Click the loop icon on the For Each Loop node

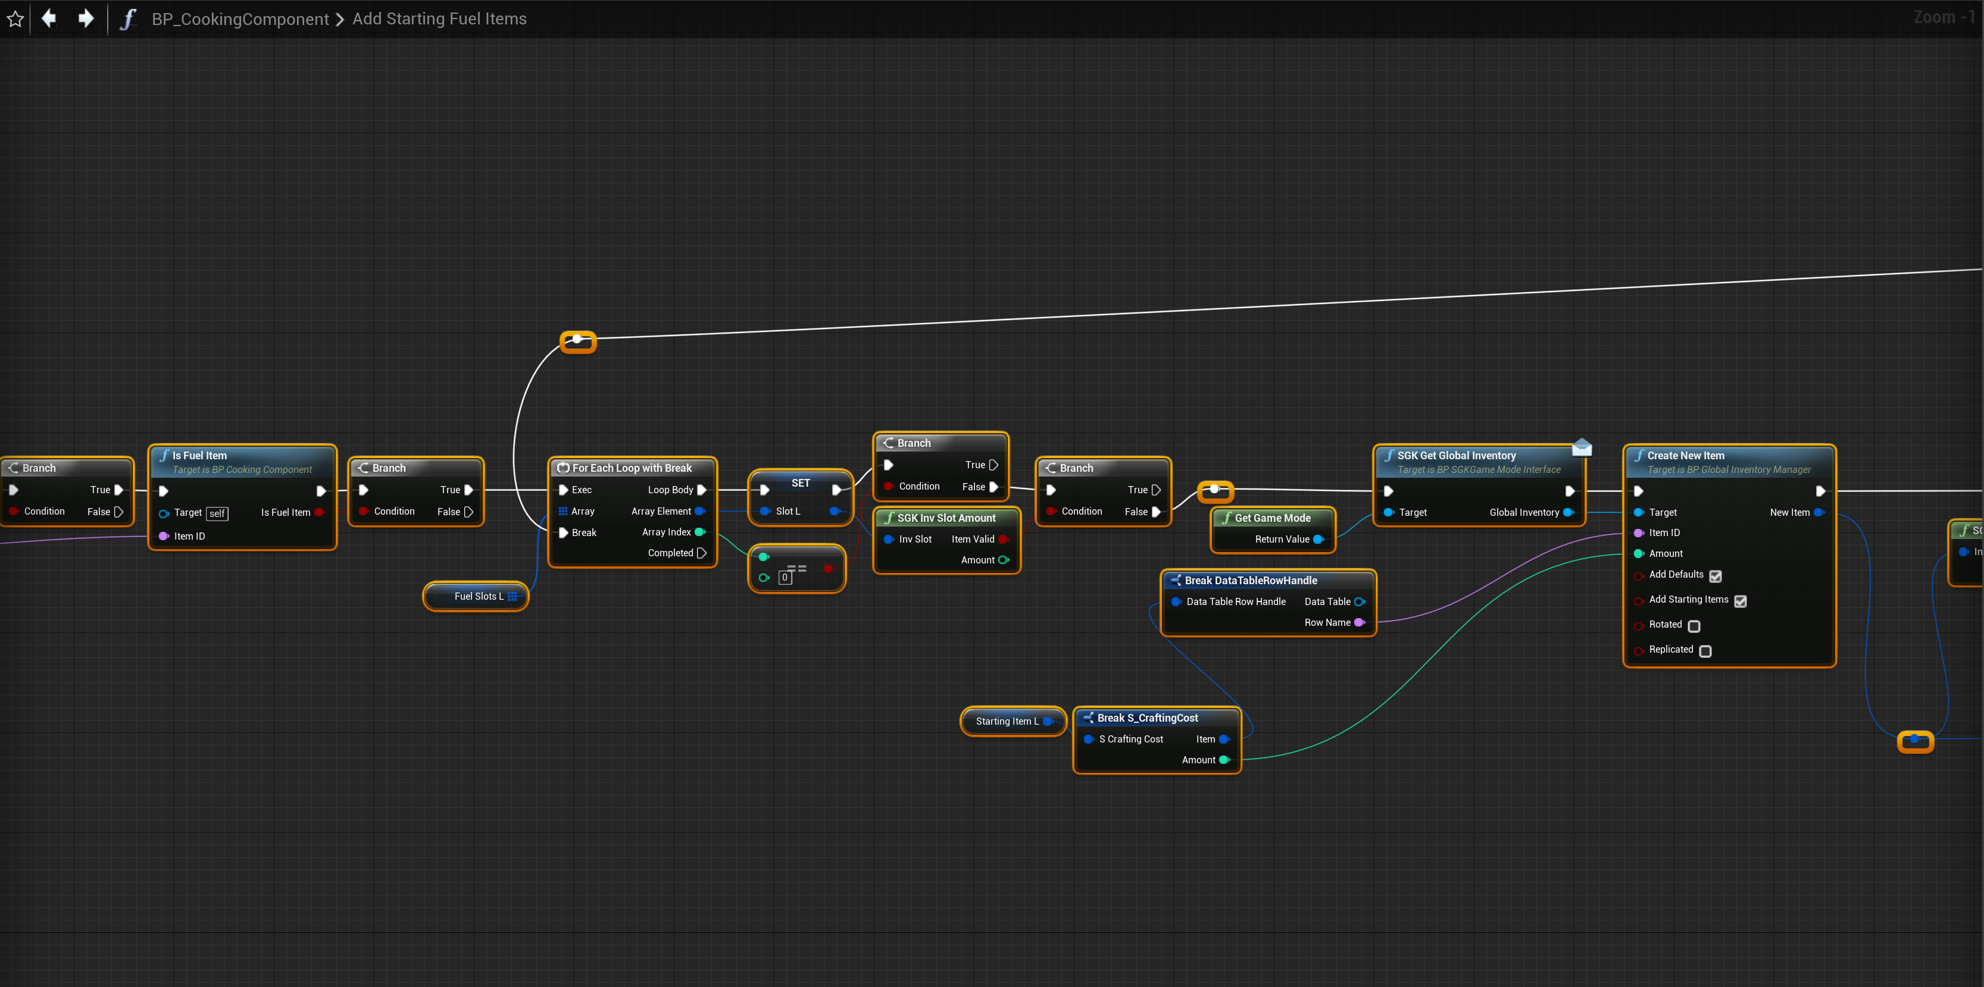[x=563, y=468]
